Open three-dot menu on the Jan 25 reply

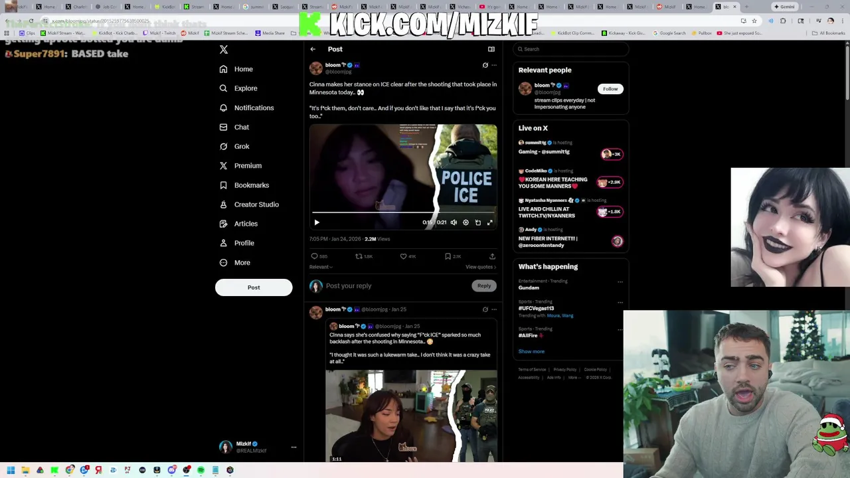(x=493, y=309)
